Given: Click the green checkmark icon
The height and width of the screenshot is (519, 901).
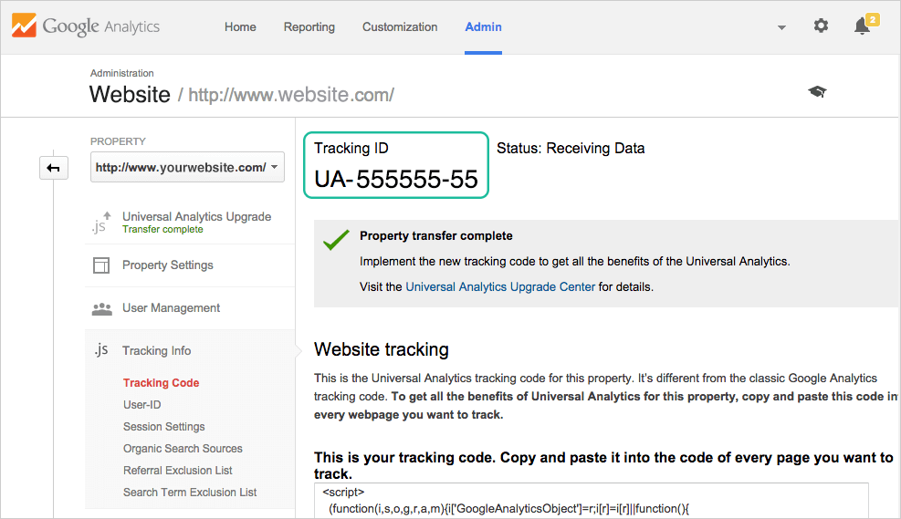Looking at the screenshot, I should click(x=336, y=239).
